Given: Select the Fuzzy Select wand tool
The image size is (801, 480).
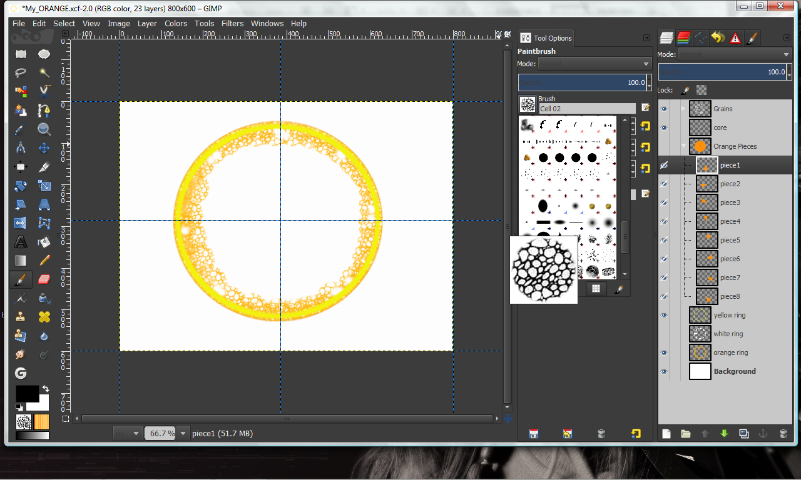Looking at the screenshot, I should click(44, 73).
